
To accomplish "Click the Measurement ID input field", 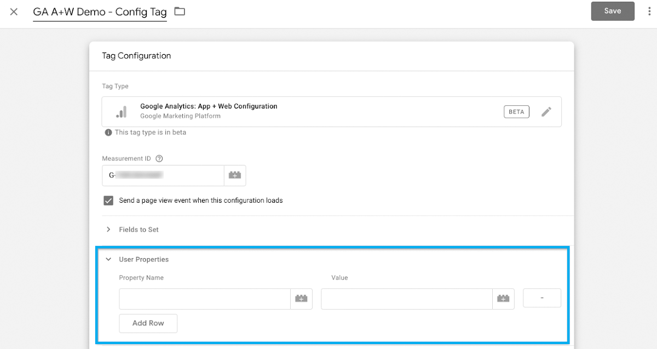I will pos(163,176).
